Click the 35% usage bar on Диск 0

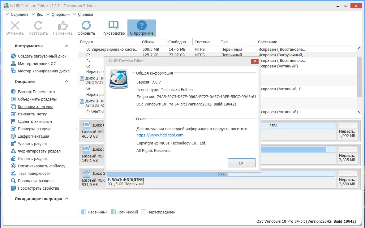point(298,126)
